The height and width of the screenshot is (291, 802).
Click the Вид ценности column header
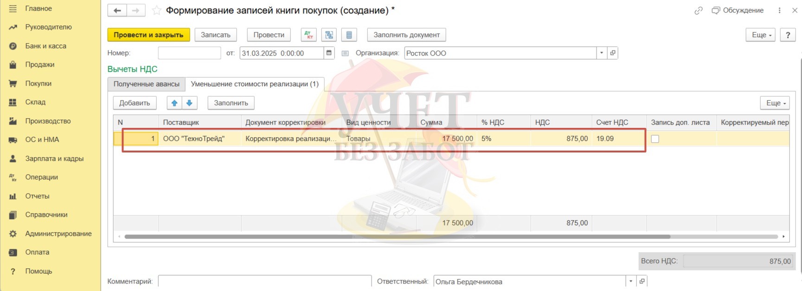[379, 122]
